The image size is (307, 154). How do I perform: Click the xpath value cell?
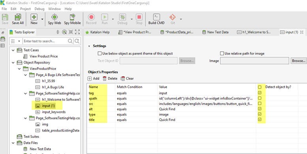[x=206, y=98]
